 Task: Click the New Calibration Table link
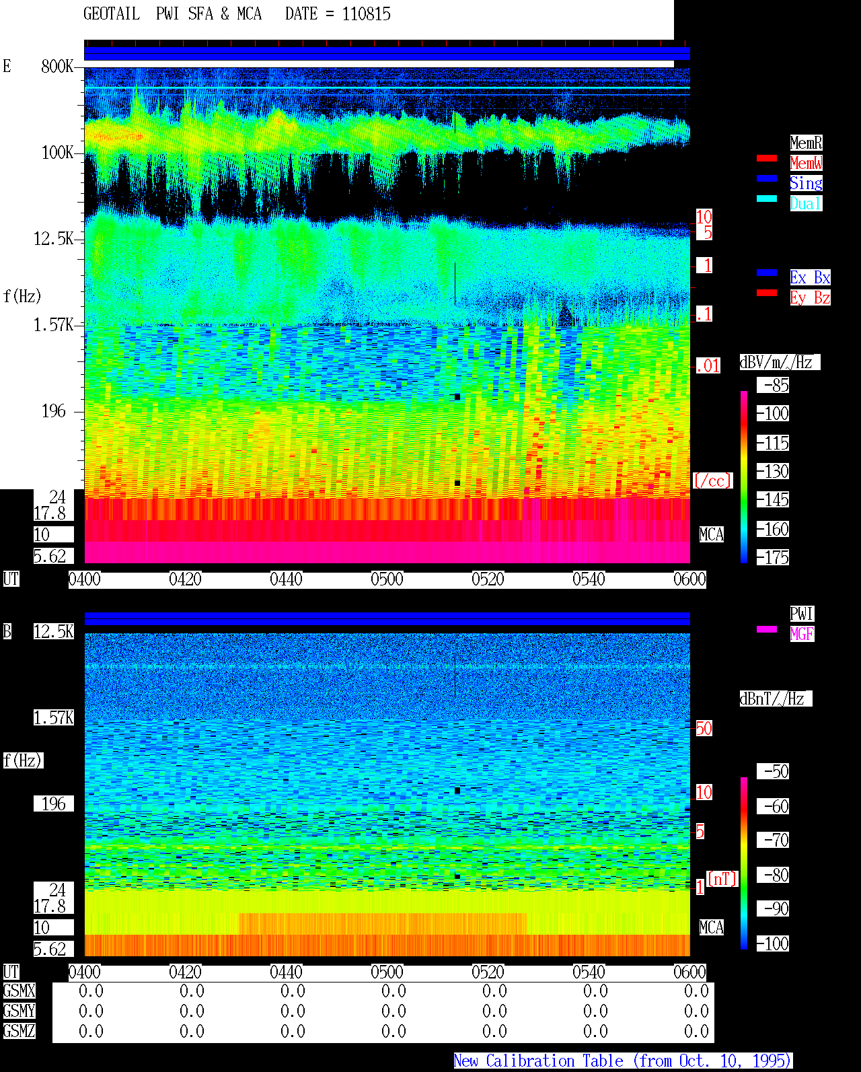pyautogui.click(x=623, y=1061)
